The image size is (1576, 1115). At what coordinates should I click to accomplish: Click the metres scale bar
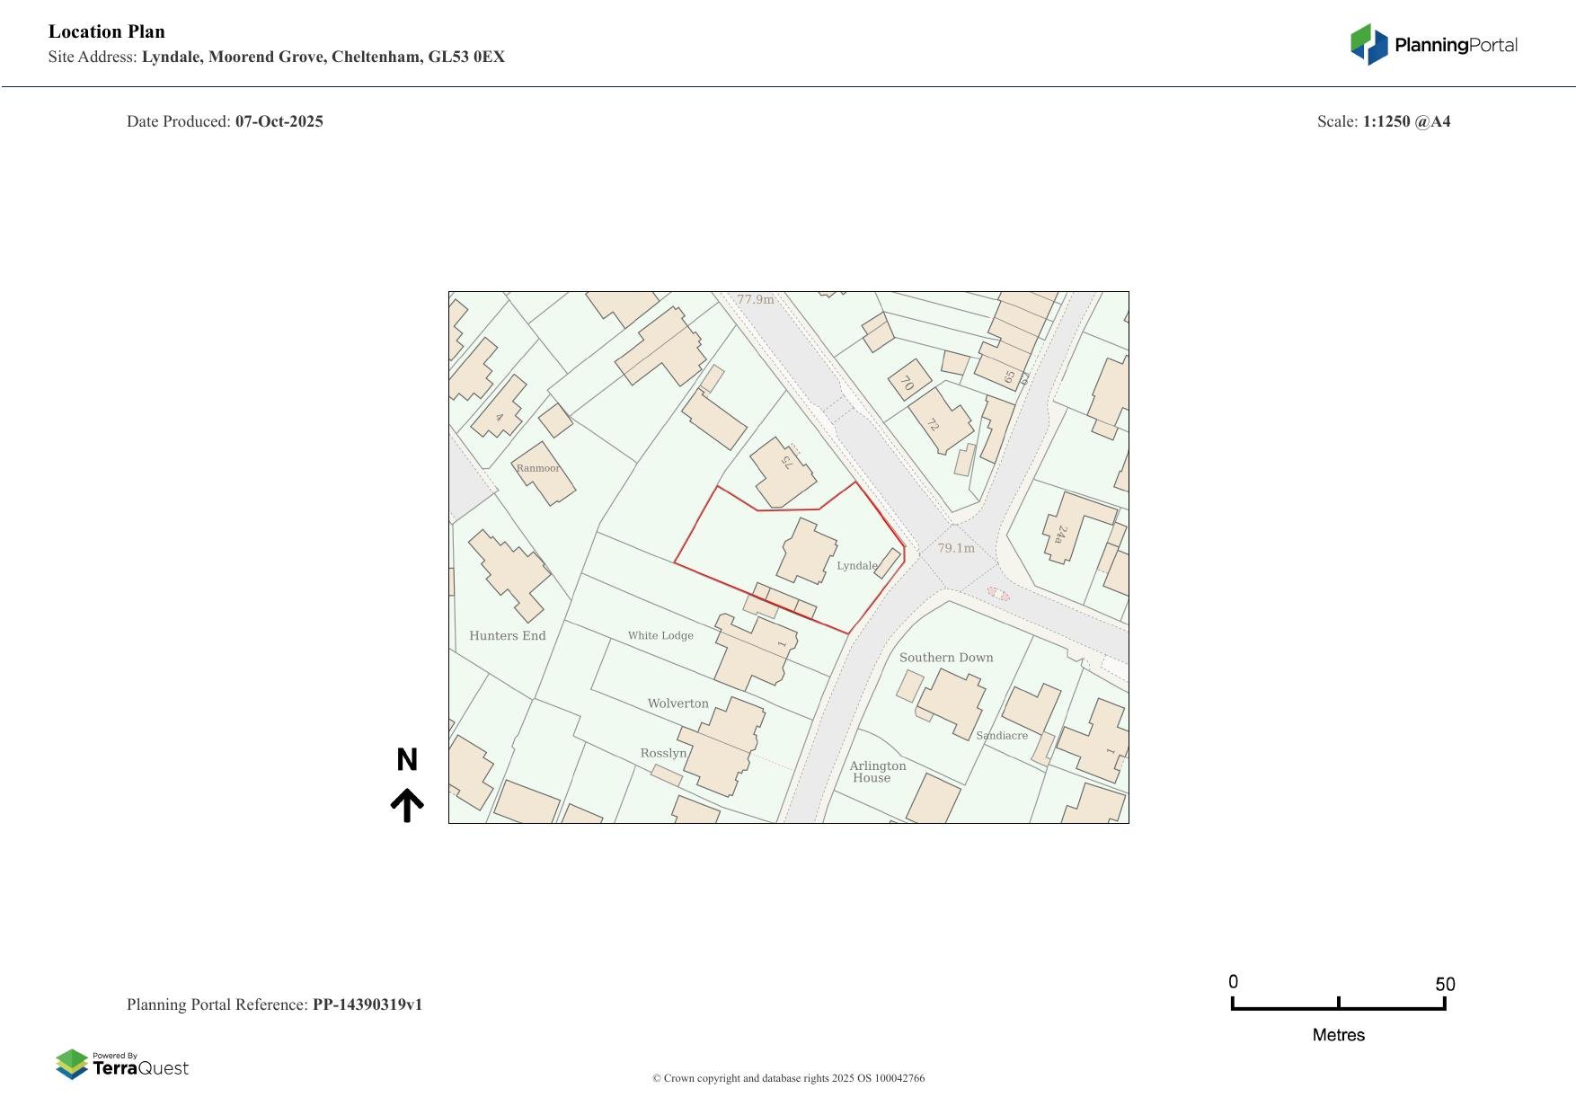point(1338,1004)
